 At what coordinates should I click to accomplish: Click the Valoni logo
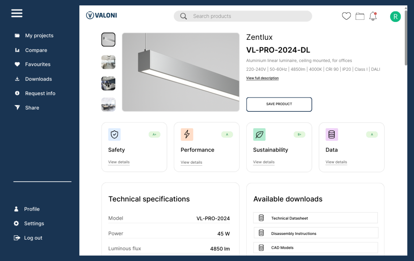101,15
